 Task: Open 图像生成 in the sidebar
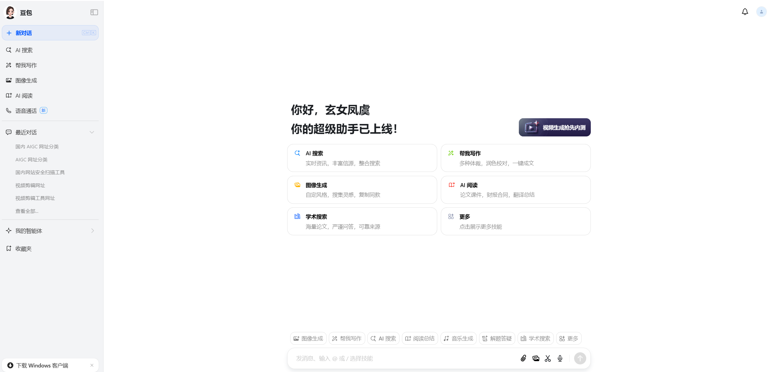[x=50, y=80]
